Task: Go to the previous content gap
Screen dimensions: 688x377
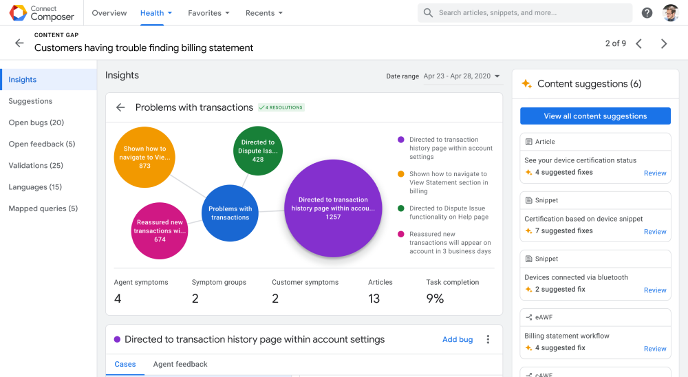Action: [x=639, y=43]
